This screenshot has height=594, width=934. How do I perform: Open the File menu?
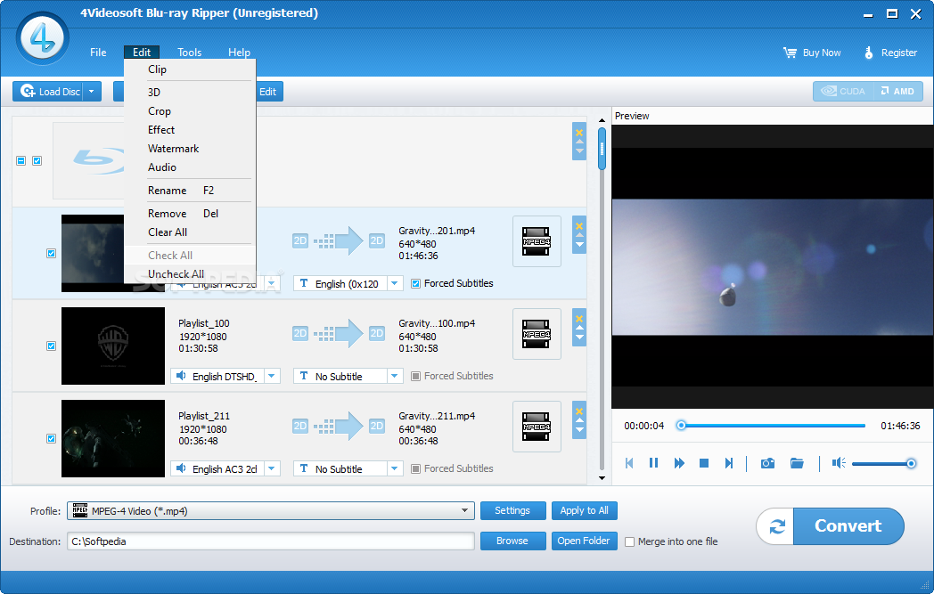(x=98, y=53)
